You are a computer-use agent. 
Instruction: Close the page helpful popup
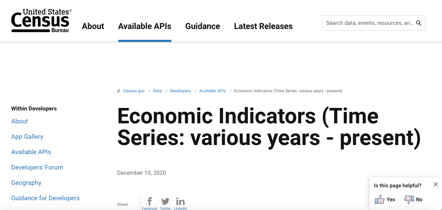pyautogui.click(x=435, y=184)
